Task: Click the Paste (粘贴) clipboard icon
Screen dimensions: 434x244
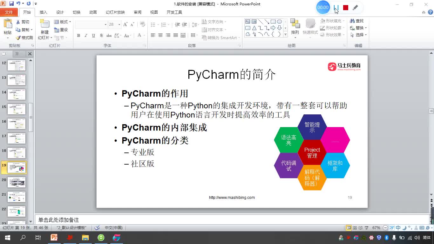Action: point(7,24)
